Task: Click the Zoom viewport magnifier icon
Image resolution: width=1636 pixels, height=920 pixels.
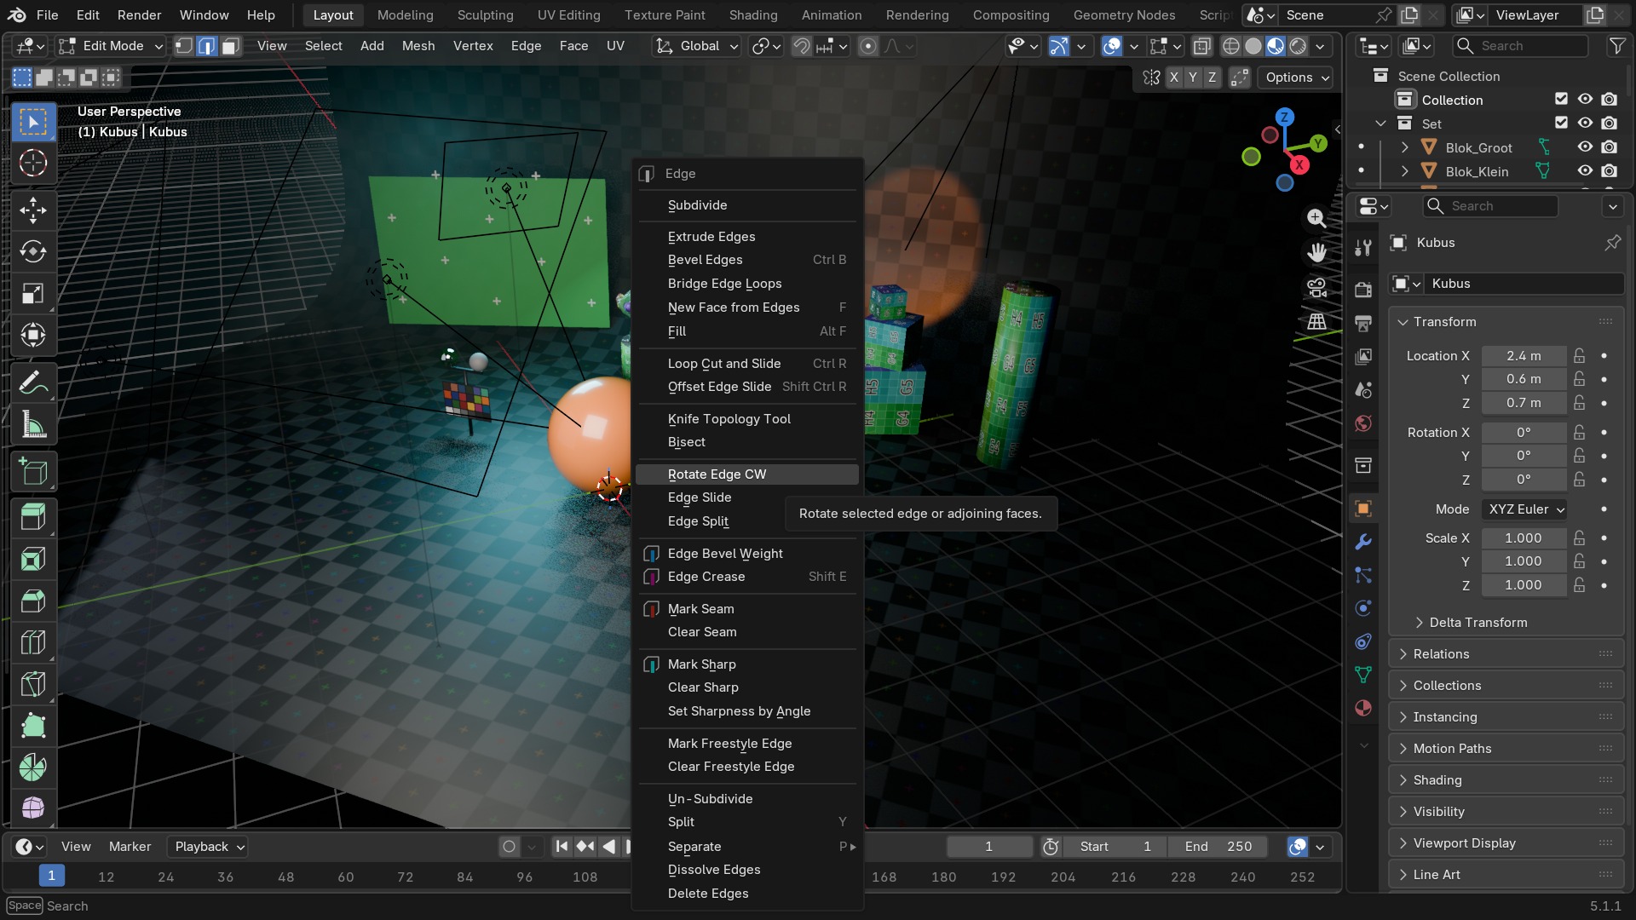Action: pyautogui.click(x=1316, y=218)
